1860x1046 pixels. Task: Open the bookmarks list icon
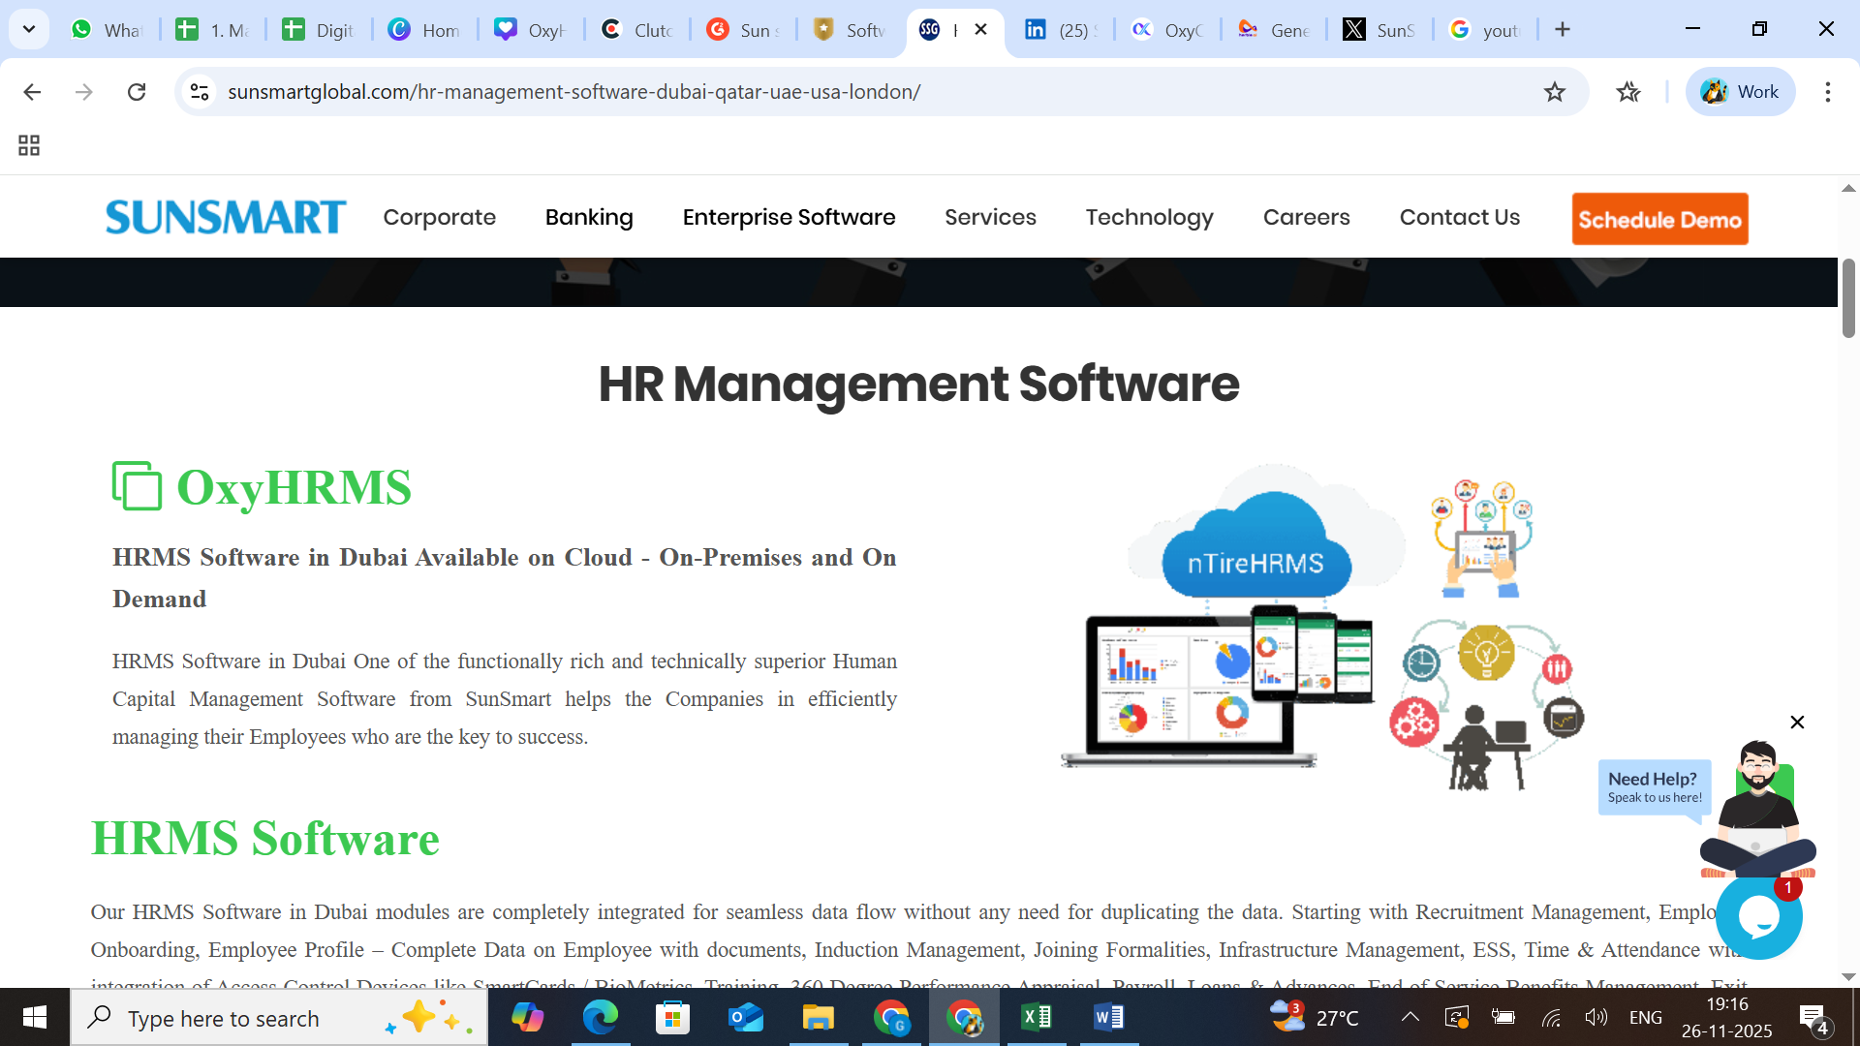pos(1628,92)
